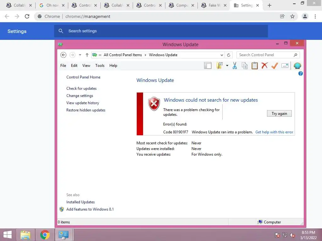This screenshot has height=241, width=322.
Task: Click the Search settings field in Chrome
Action: (x=161, y=31)
